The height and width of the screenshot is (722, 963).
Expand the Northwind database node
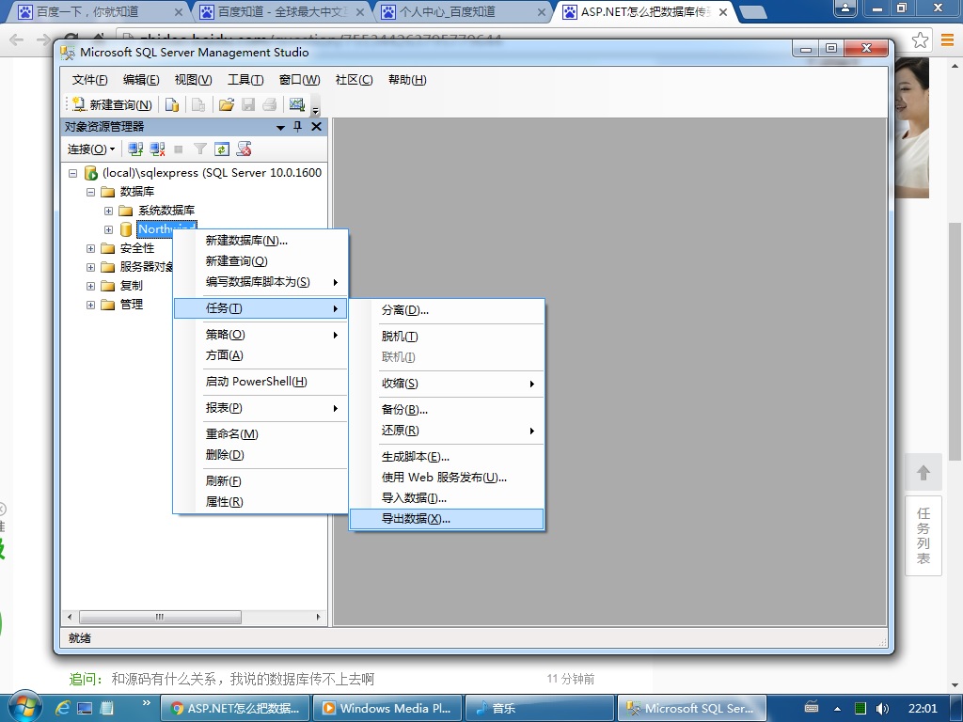(109, 229)
